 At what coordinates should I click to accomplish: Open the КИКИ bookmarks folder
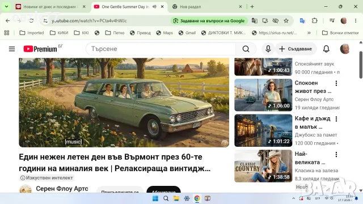pos(59,33)
